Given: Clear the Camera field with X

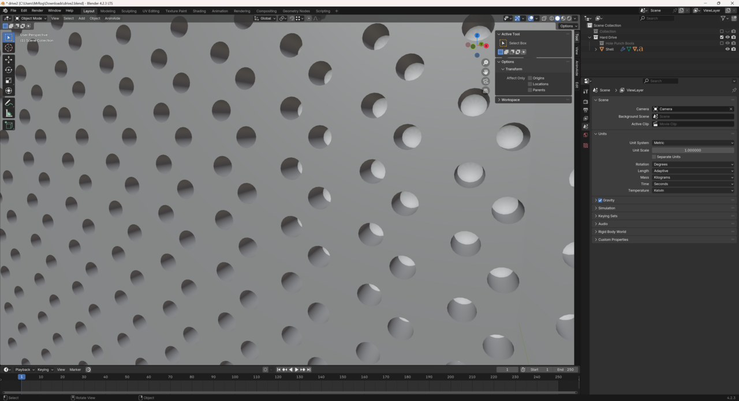Looking at the screenshot, I should [731, 109].
